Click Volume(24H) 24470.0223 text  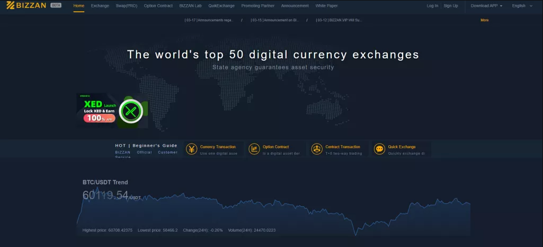(x=252, y=230)
